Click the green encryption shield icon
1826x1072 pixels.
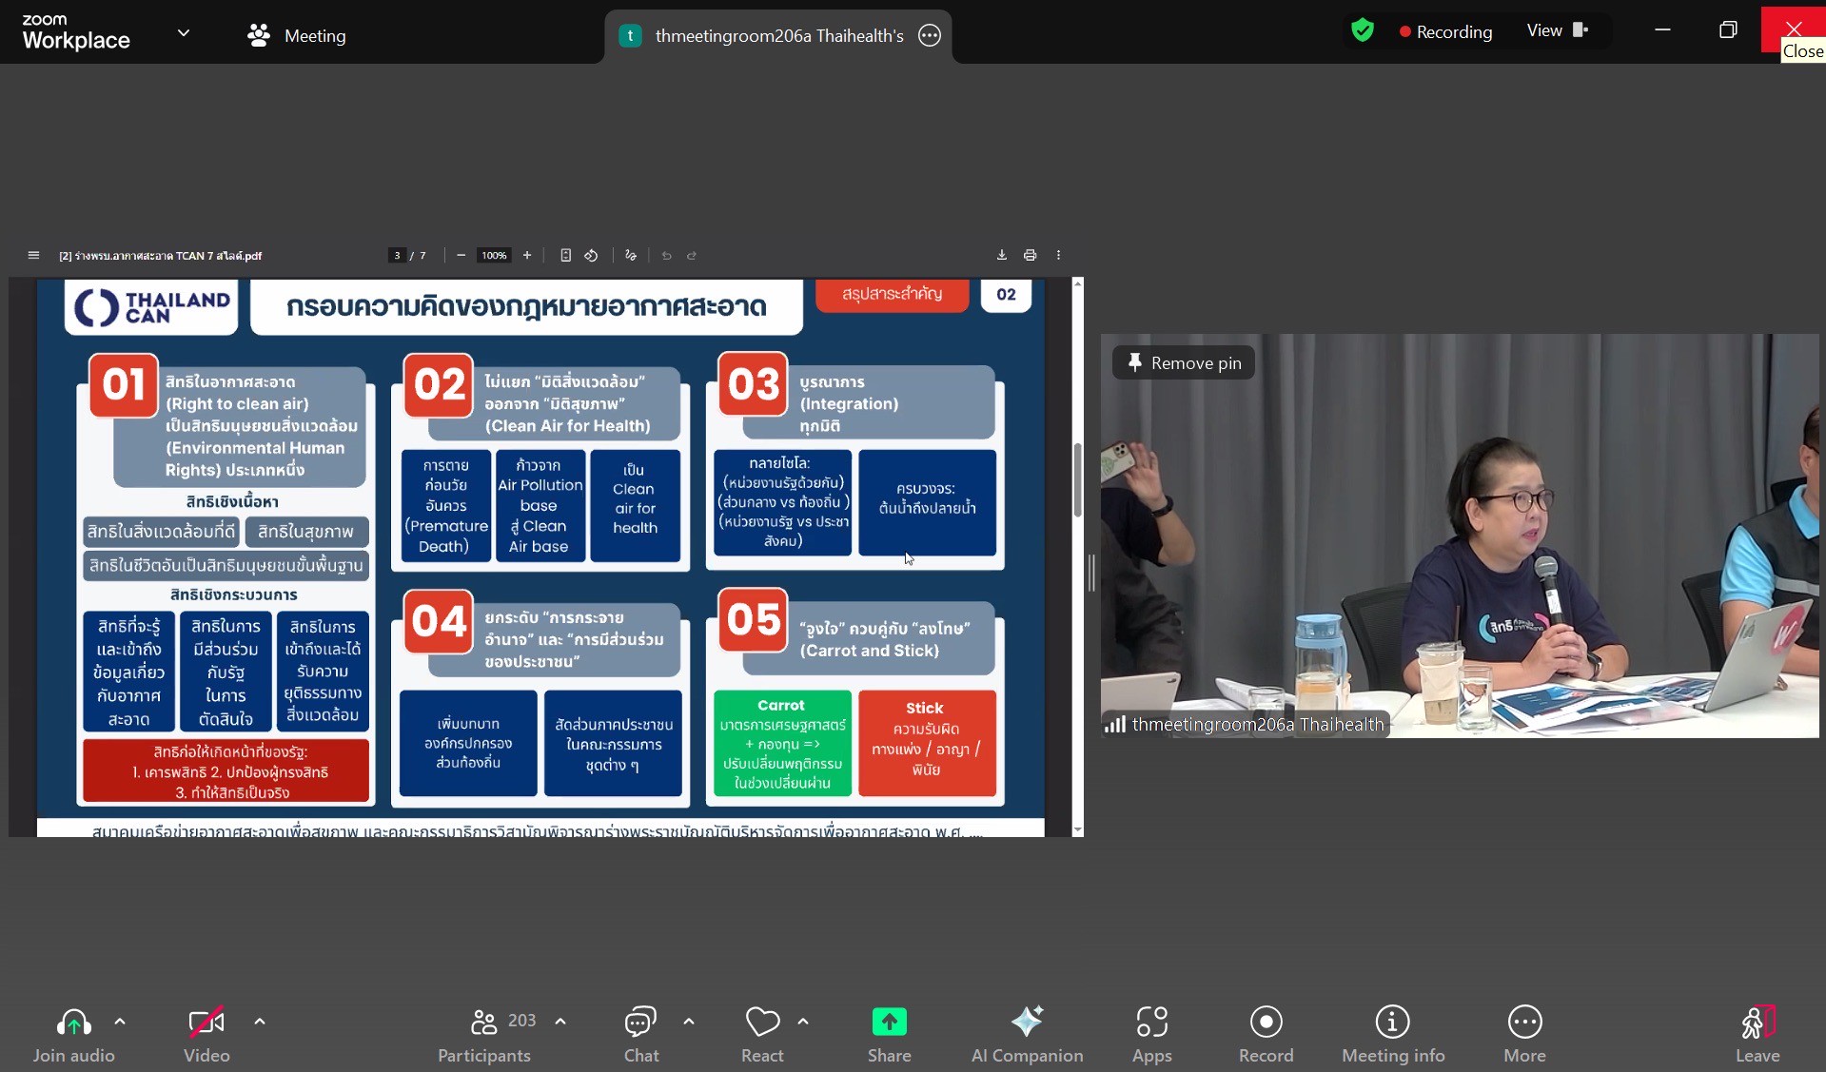(1362, 31)
